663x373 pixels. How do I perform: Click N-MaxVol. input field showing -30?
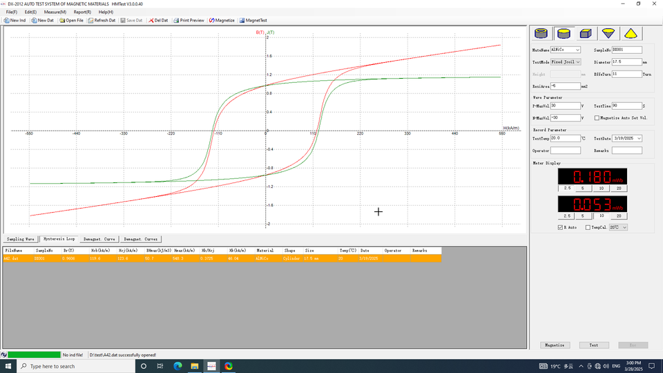566,118
